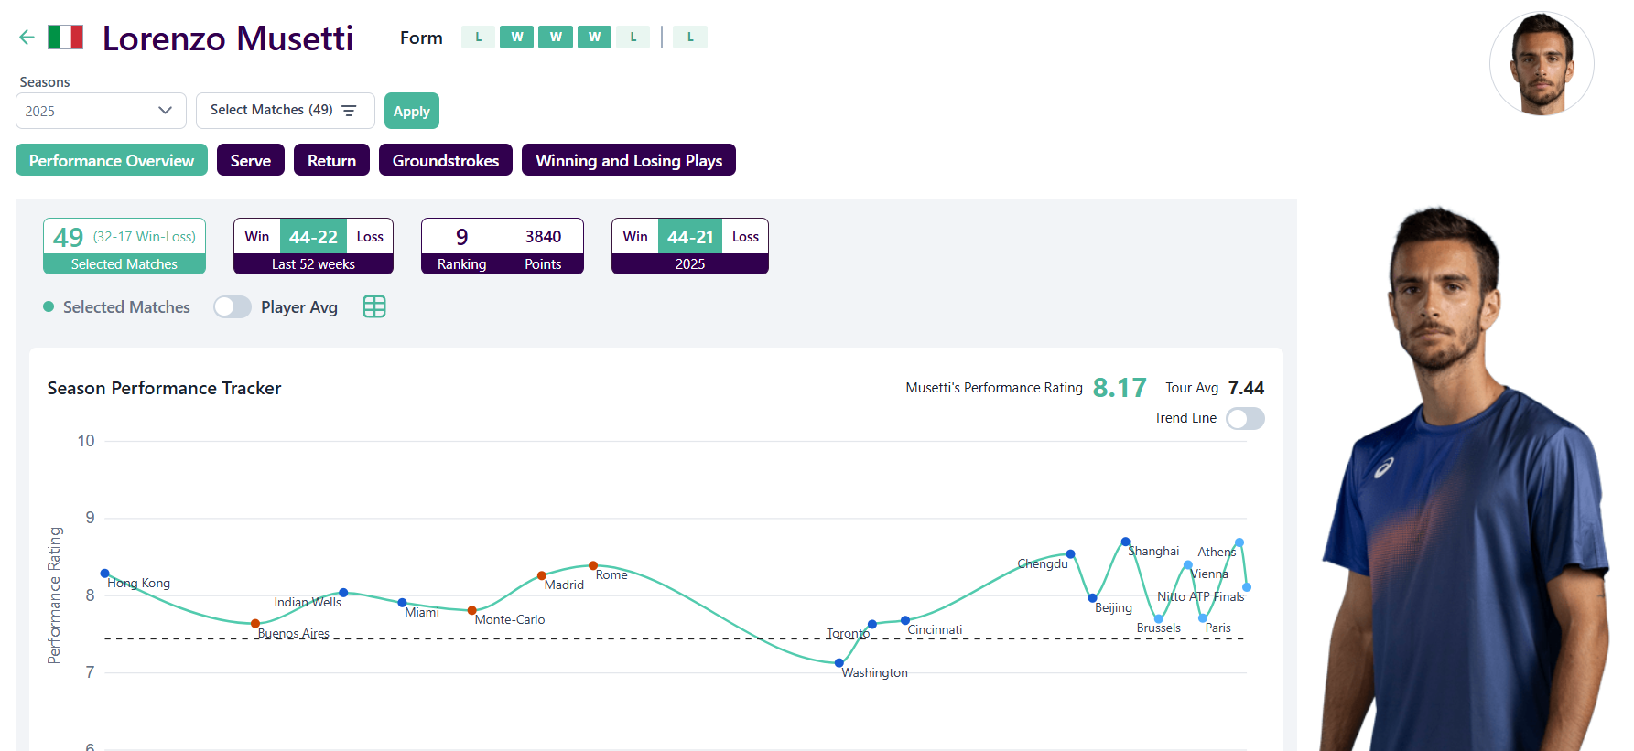
Task: Click the last L form badge
Action: (x=690, y=38)
